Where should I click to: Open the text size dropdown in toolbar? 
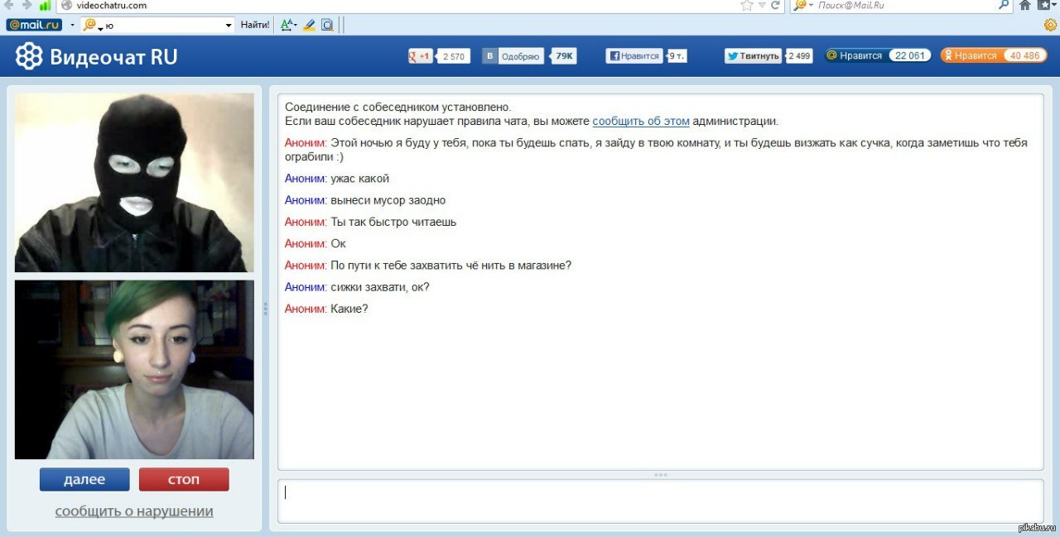pos(288,25)
